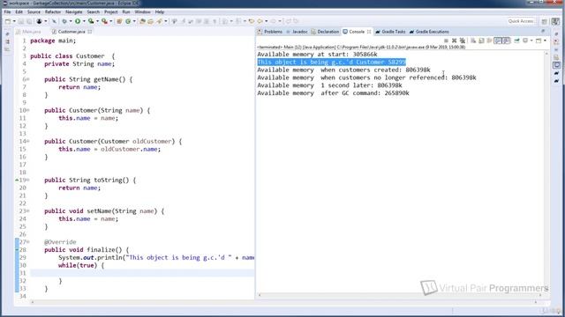
Task: Collapse the toString method at line 19
Action: tap(27, 180)
